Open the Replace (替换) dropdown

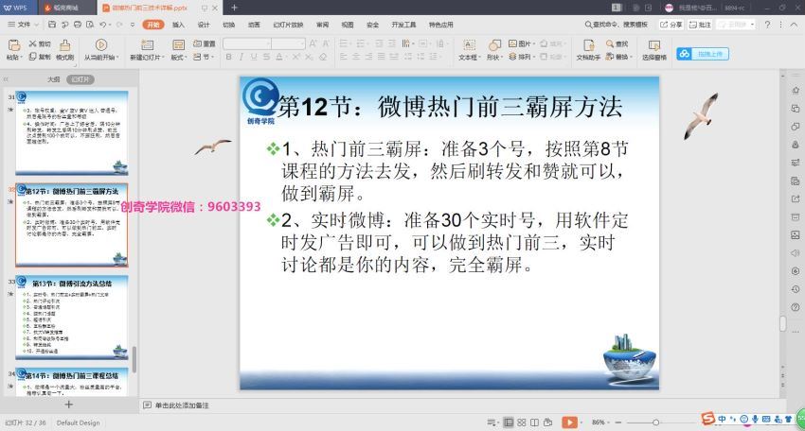(618, 57)
